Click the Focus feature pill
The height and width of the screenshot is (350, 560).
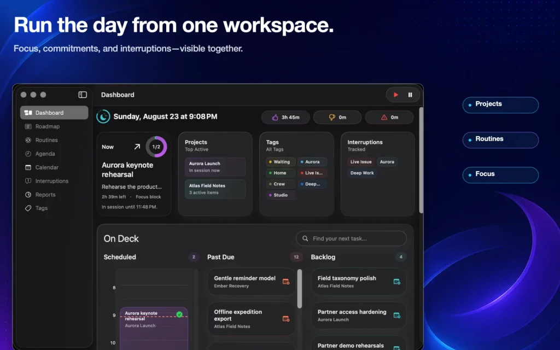(500, 175)
